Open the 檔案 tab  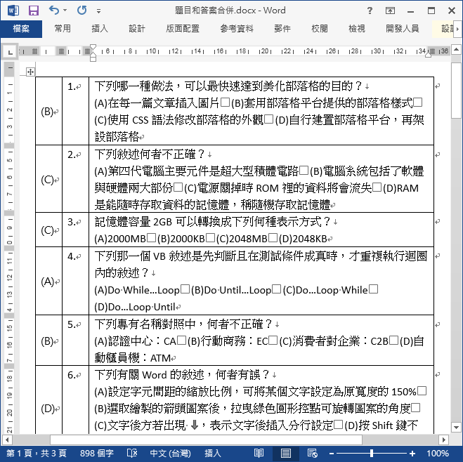click(x=21, y=29)
